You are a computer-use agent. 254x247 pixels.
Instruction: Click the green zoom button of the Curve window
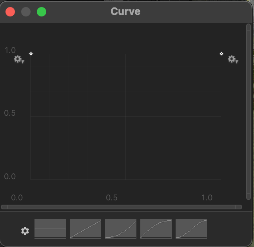pos(42,12)
